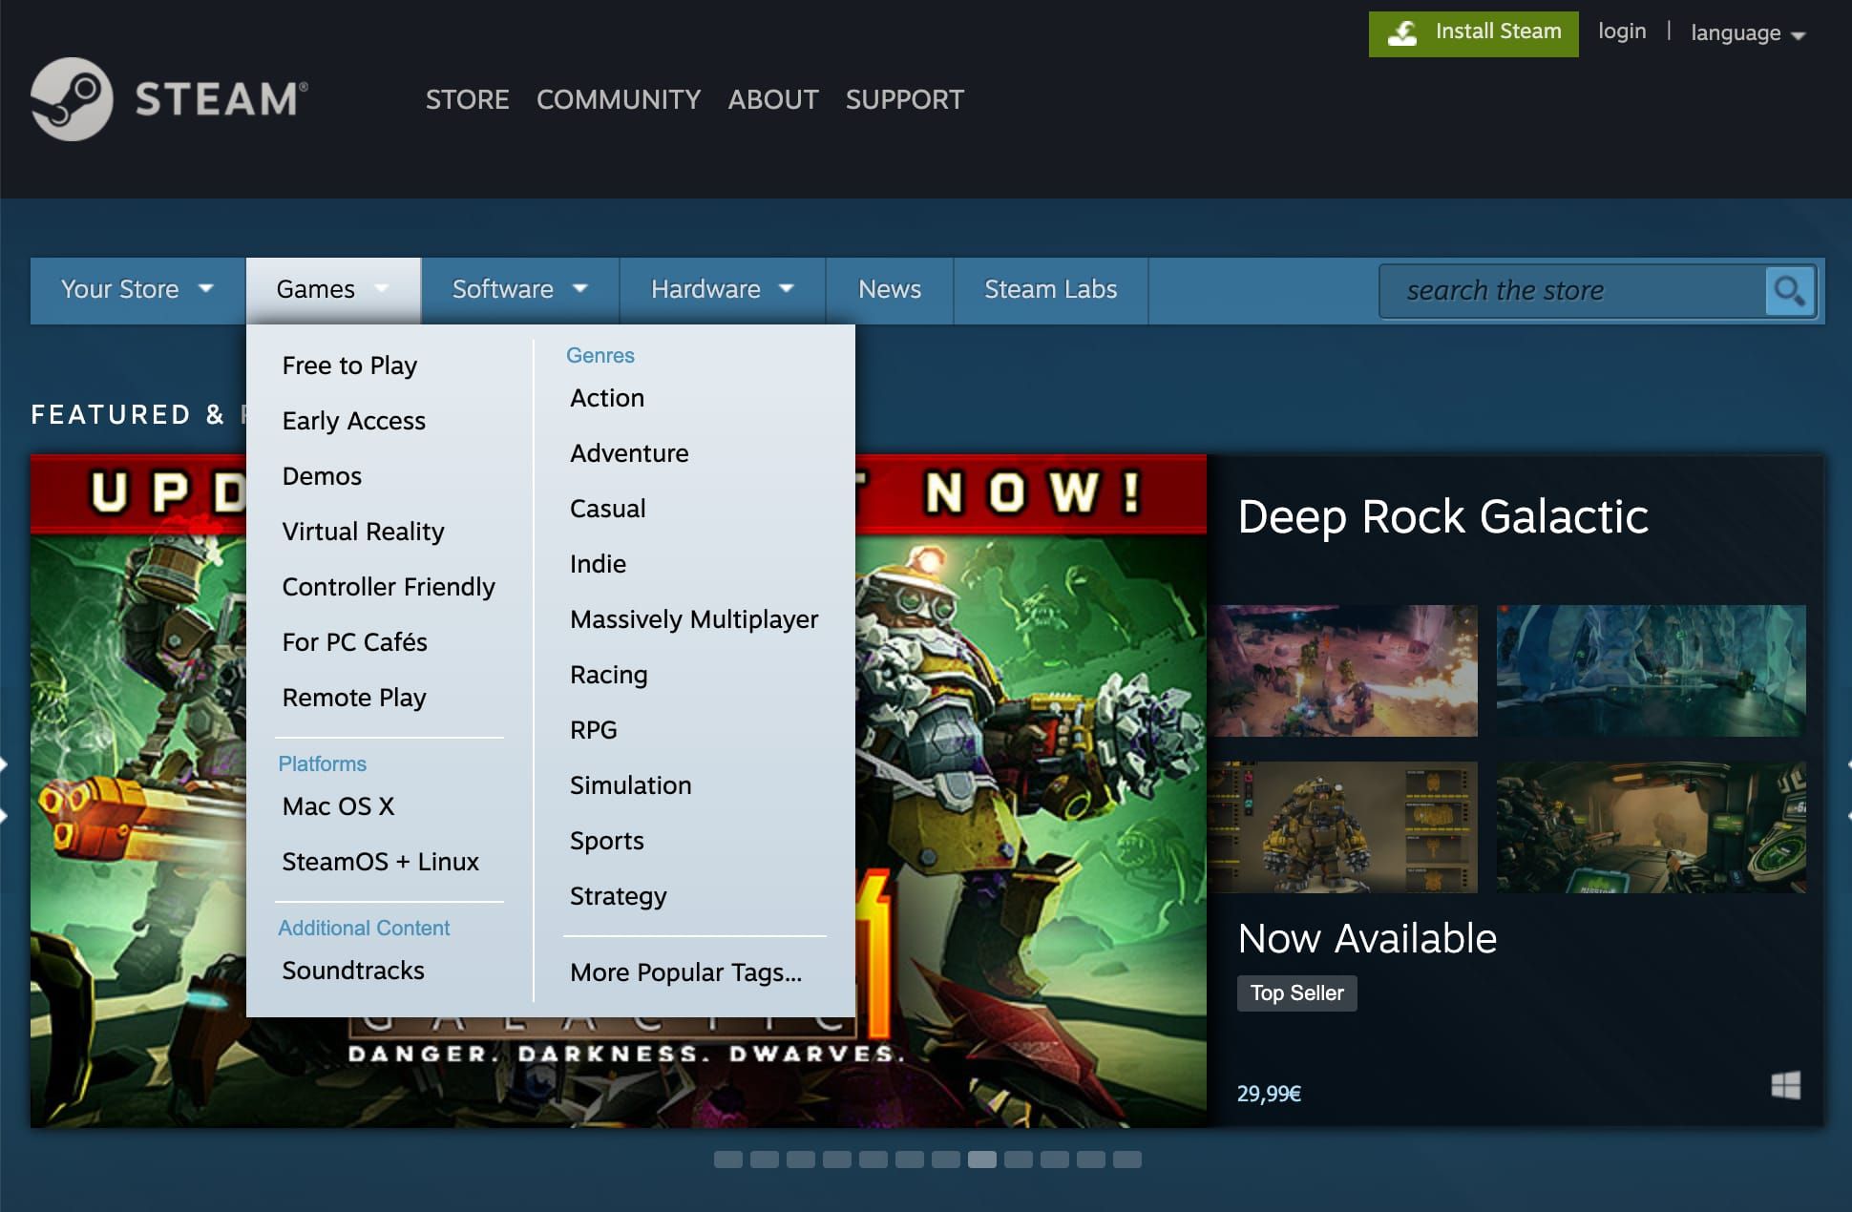Select the Strategy genre

(x=618, y=896)
